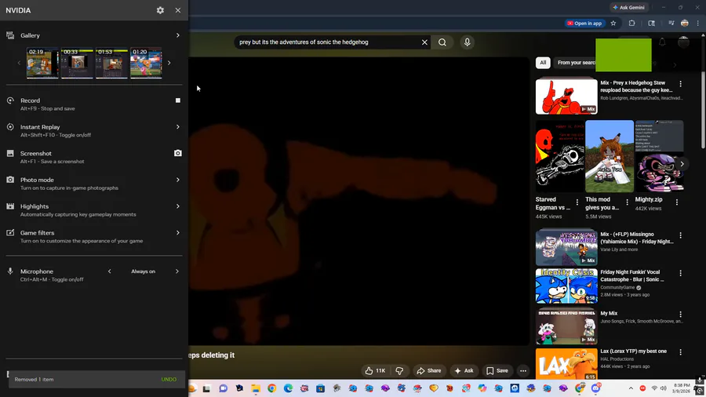Open YouTube notifications bell

662,42
